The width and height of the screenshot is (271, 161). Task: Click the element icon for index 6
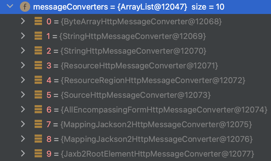38,109
